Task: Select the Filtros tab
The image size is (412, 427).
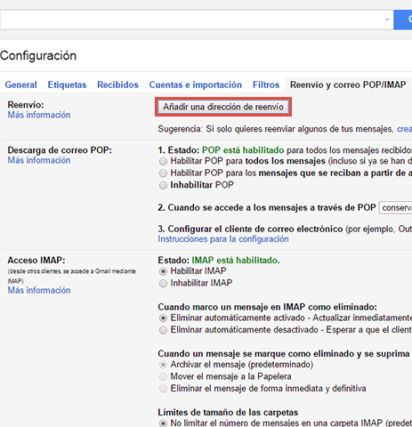Action: (266, 85)
